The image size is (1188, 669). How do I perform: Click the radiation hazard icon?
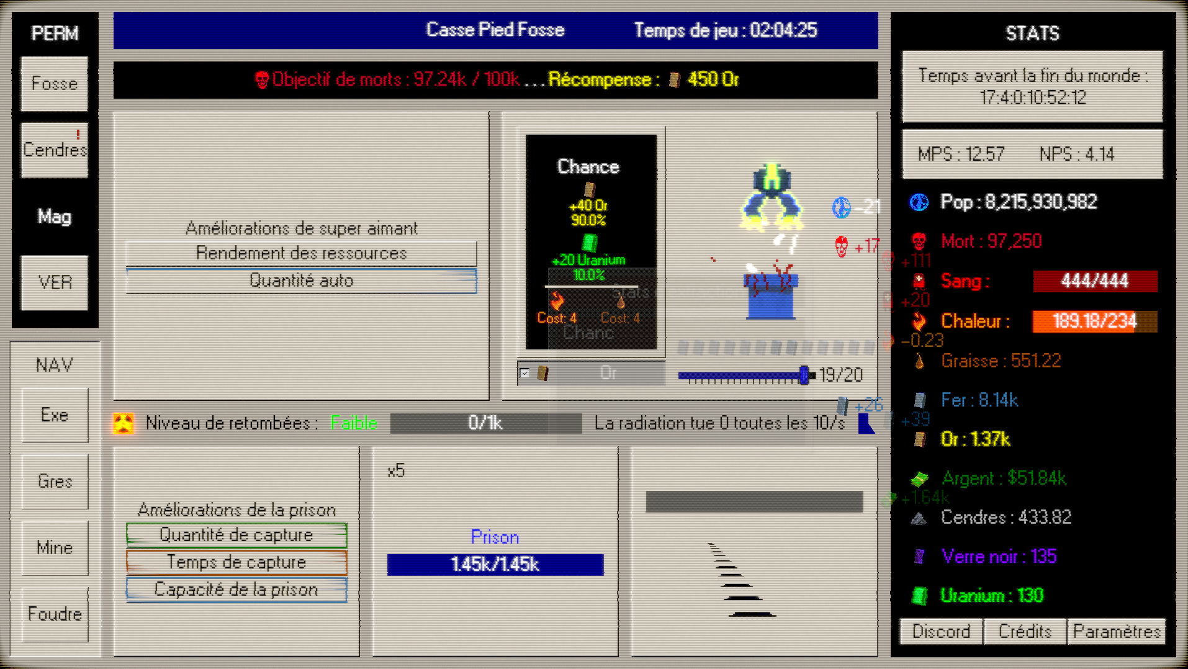coord(124,423)
